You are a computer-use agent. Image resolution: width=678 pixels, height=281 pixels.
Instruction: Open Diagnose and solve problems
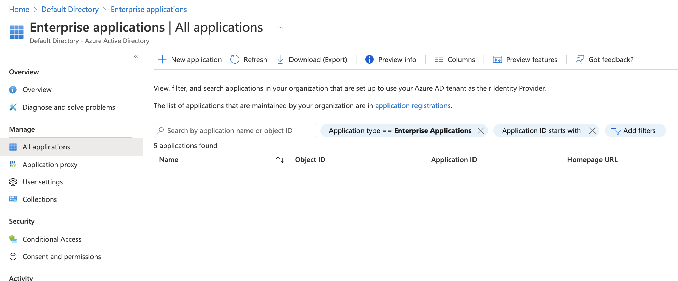point(69,107)
